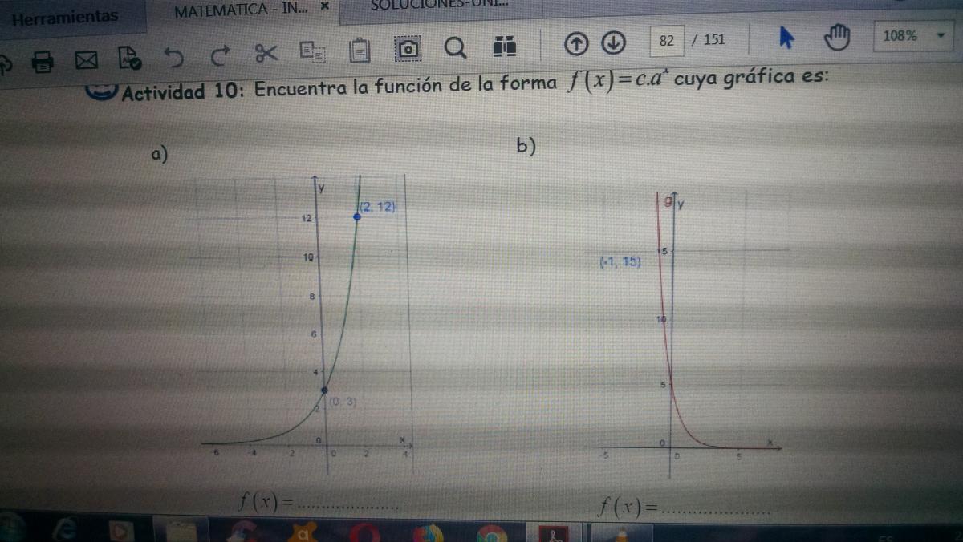Select the camera snapshot tool

click(408, 49)
